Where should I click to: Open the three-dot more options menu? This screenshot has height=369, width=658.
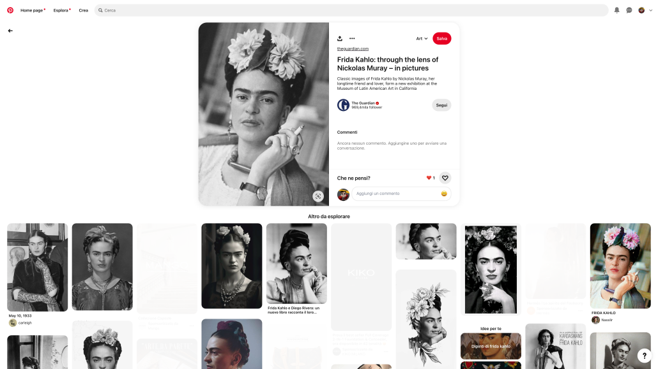pos(352,38)
